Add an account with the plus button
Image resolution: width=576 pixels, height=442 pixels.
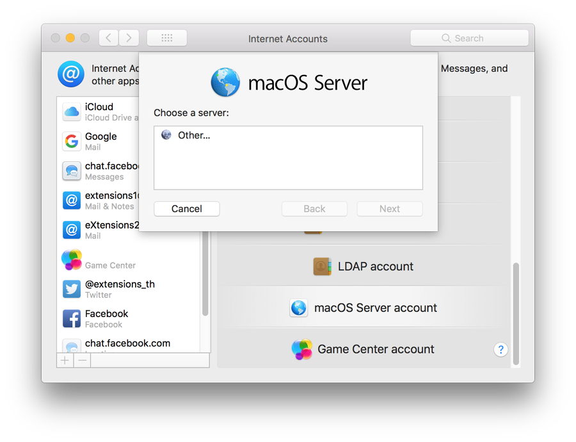pyautogui.click(x=65, y=361)
